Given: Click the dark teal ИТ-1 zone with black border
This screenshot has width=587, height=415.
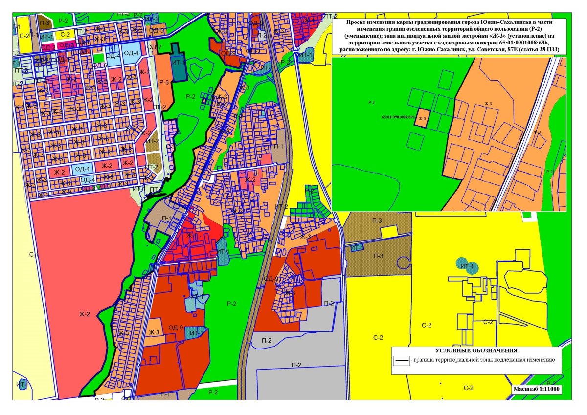Looking at the screenshot, I should 178,66.
